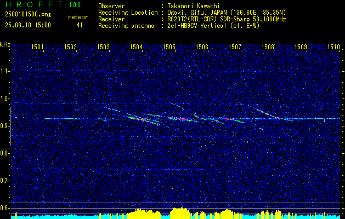The height and width of the screenshot is (219, 345).
Task: Select the Ogaki, Gifu, JAPAN location text
Action: coord(227,13)
